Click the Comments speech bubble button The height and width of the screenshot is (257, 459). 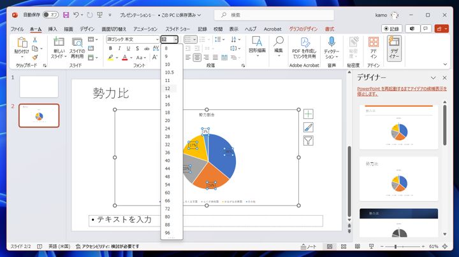[x=426, y=29]
